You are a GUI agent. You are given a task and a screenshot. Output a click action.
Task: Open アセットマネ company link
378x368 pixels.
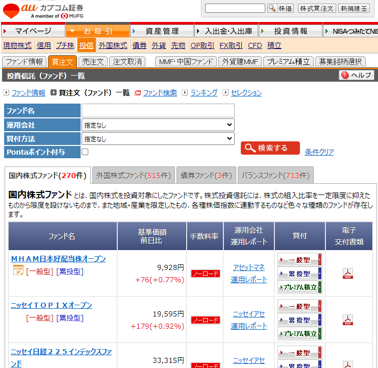coord(249,267)
